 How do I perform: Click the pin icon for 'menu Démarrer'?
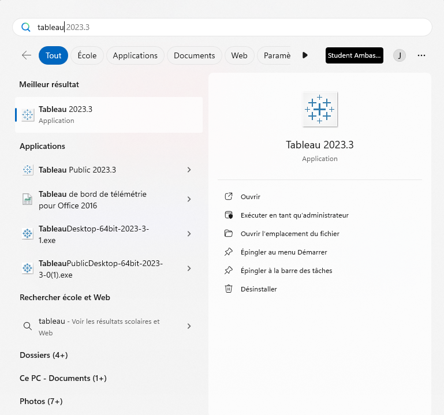pos(229,252)
